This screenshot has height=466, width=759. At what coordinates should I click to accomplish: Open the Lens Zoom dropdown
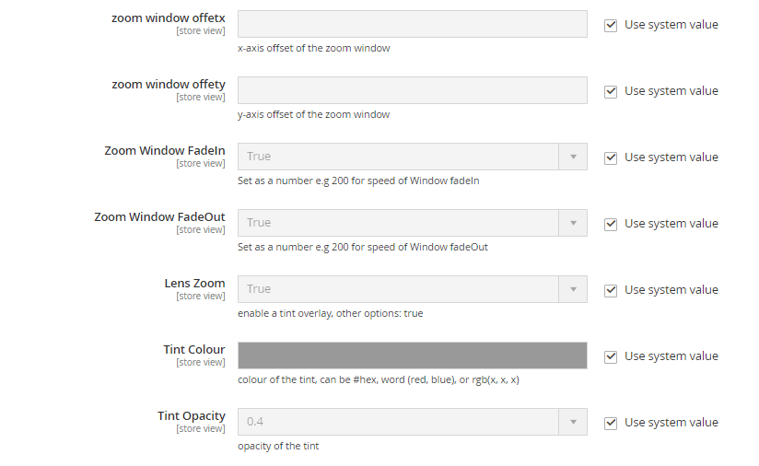click(412, 289)
